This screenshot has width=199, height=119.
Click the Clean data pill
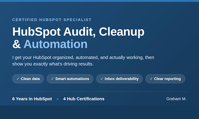28,79
